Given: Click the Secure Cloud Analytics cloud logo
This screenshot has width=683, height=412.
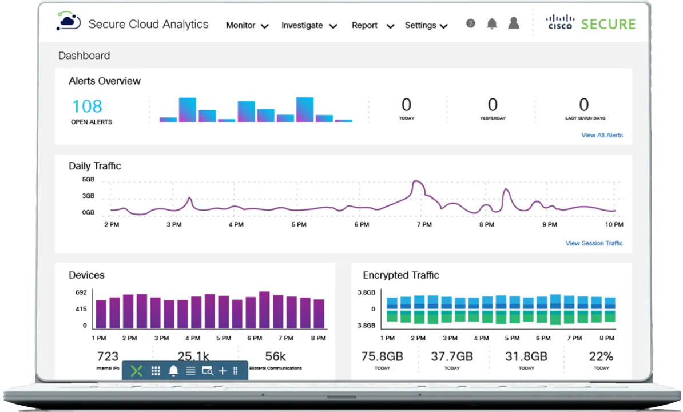Looking at the screenshot, I should coord(69,22).
